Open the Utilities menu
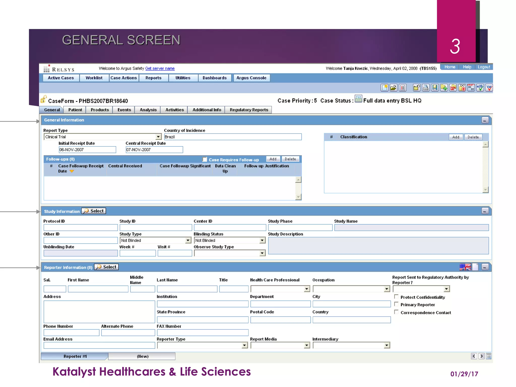 pyautogui.click(x=183, y=78)
